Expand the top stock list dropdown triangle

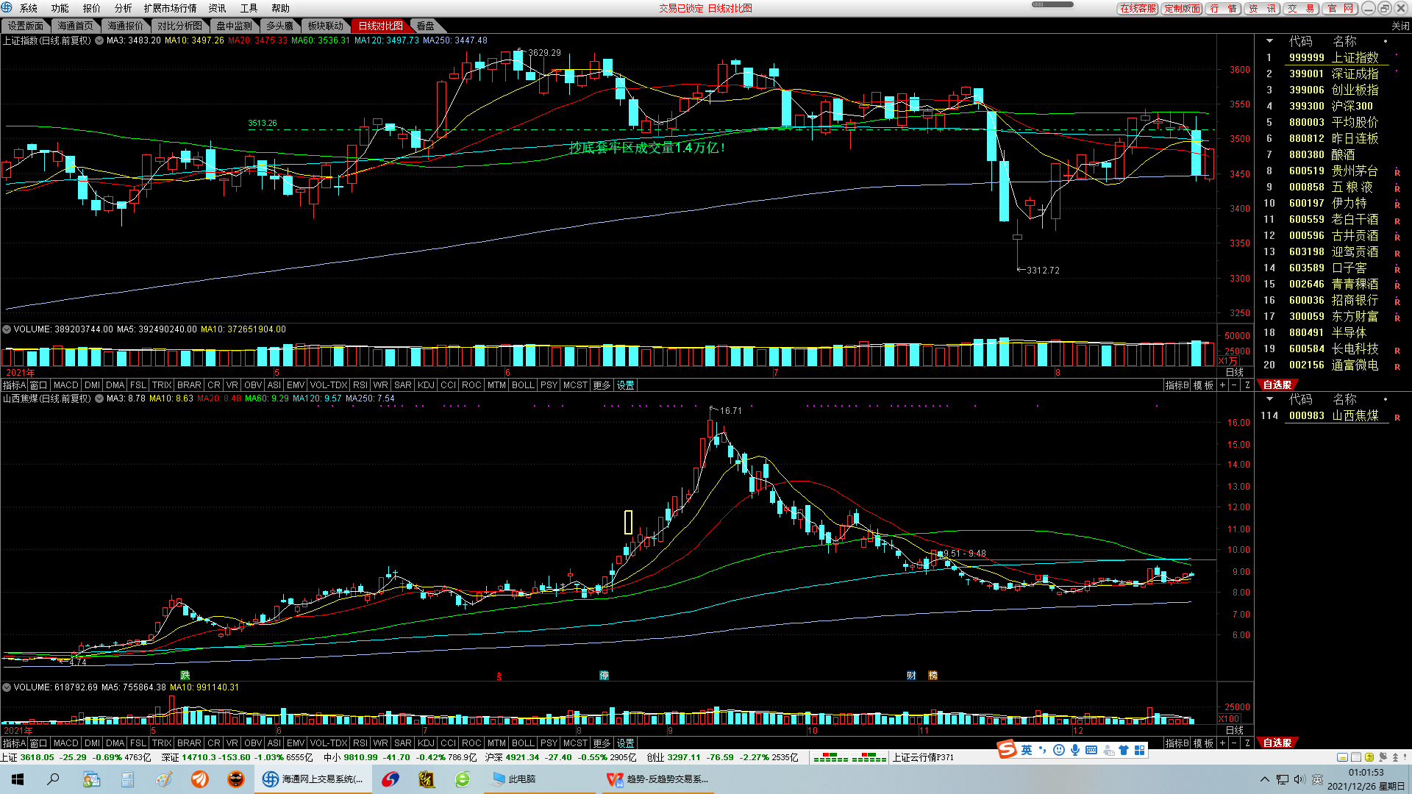pos(1269,41)
